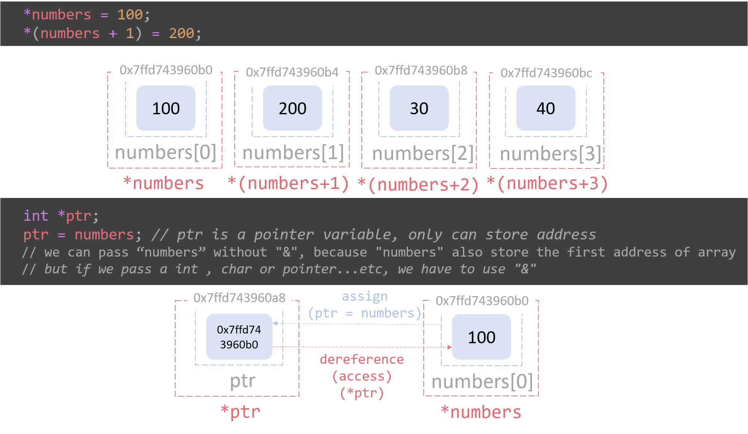Click the numbers[3] label text
Image resolution: width=748 pixels, height=434 pixels.
(x=550, y=154)
